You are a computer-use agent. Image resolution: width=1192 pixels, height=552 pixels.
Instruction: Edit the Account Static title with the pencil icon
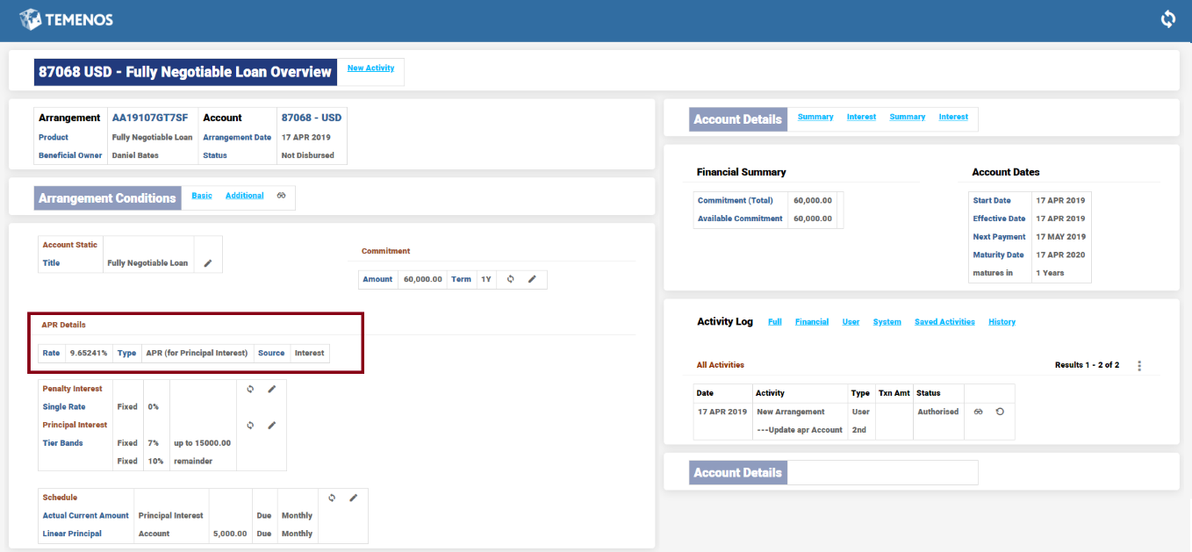pyautogui.click(x=208, y=263)
